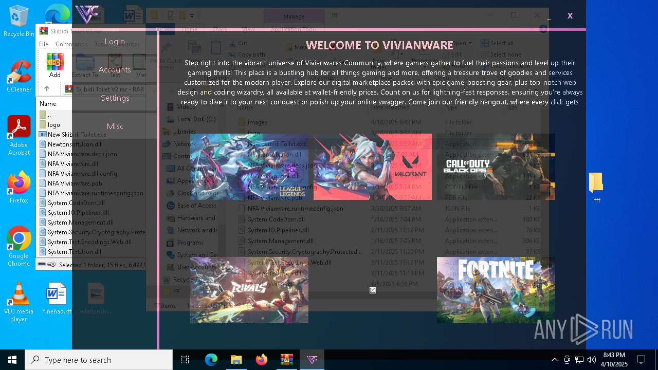Screen dimensions: 658x370
Task: Open network settings from system tray
Action: click(579, 360)
